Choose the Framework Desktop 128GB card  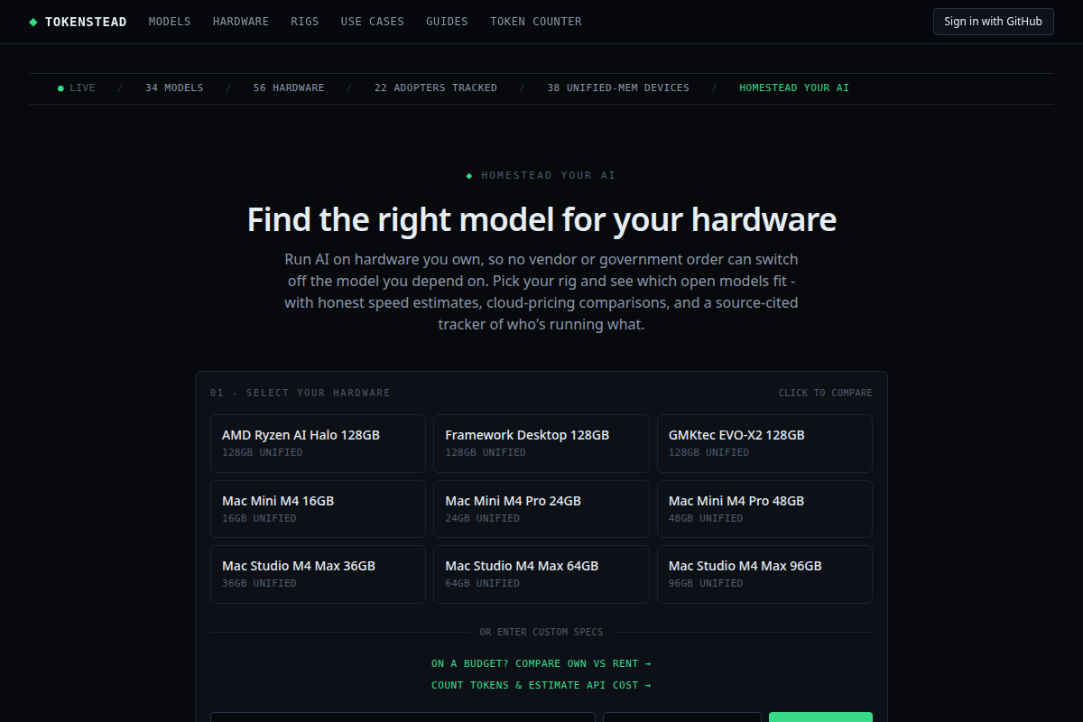coord(541,443)
